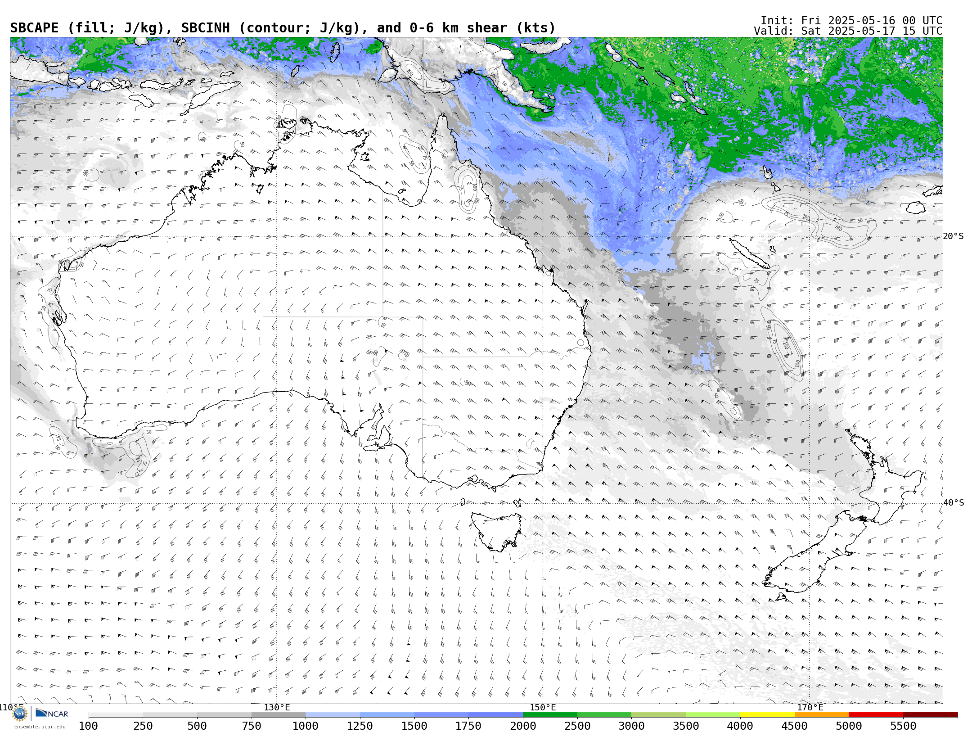Pick the gray 500–750 colorbar swatch
This screenshot has height=732, width=972.
[225, 715]
